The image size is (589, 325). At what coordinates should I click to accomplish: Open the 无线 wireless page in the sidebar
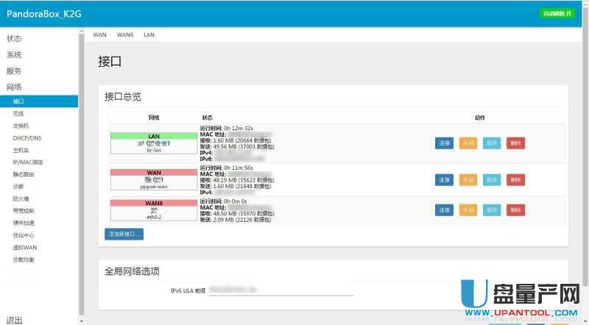point(18,113)
